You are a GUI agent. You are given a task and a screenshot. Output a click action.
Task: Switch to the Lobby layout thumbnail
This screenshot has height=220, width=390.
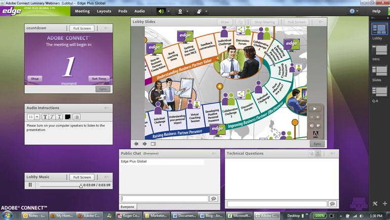[379, 29]
